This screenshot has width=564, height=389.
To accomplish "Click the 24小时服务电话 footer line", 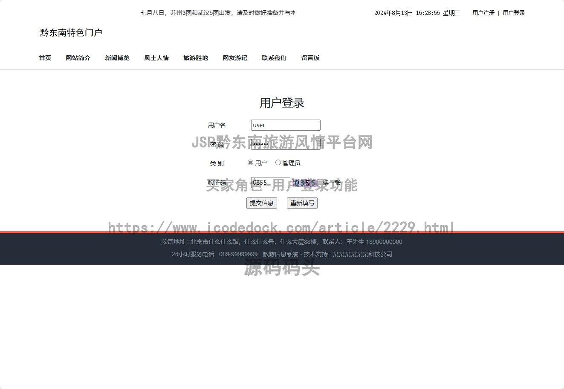I will (x=282, y=254).
